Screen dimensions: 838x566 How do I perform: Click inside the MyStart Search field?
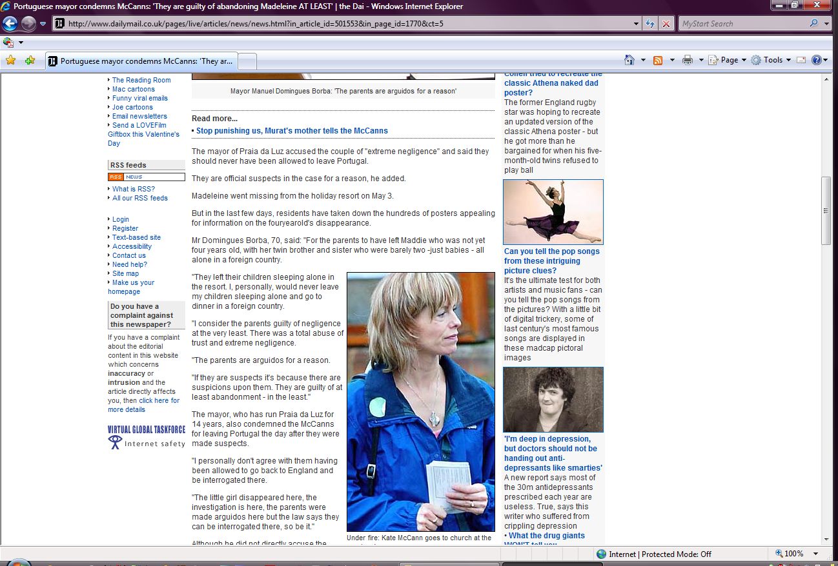tap(742, 24)
